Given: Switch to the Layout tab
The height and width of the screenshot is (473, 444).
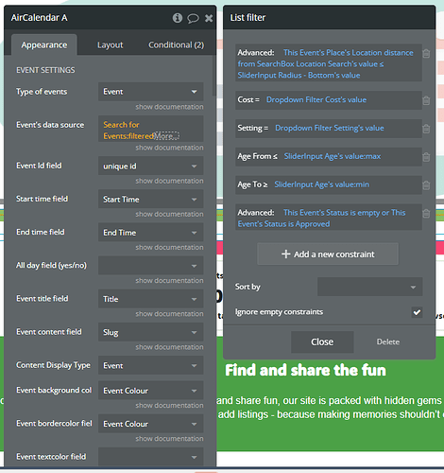Looking at the screenshot, I should [110, 45].
